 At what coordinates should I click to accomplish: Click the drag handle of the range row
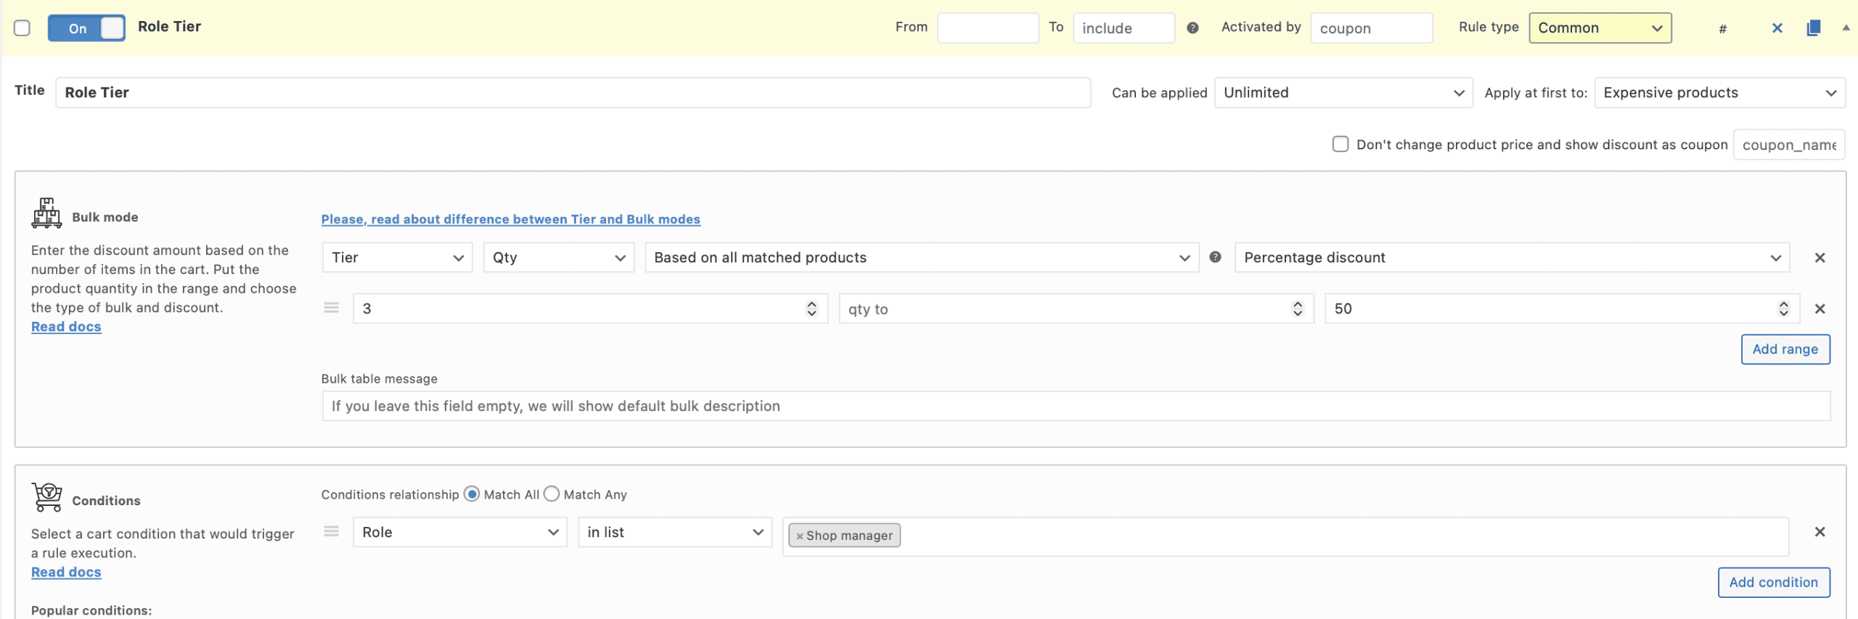coord(332,308)
